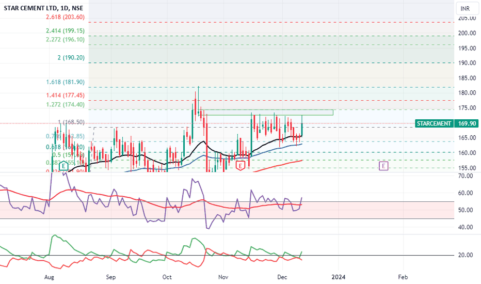Viewport: 481px width, 284px height.
Task: Click the Nov date axis label
Action: pyautogui.click(x=223, y=277)
